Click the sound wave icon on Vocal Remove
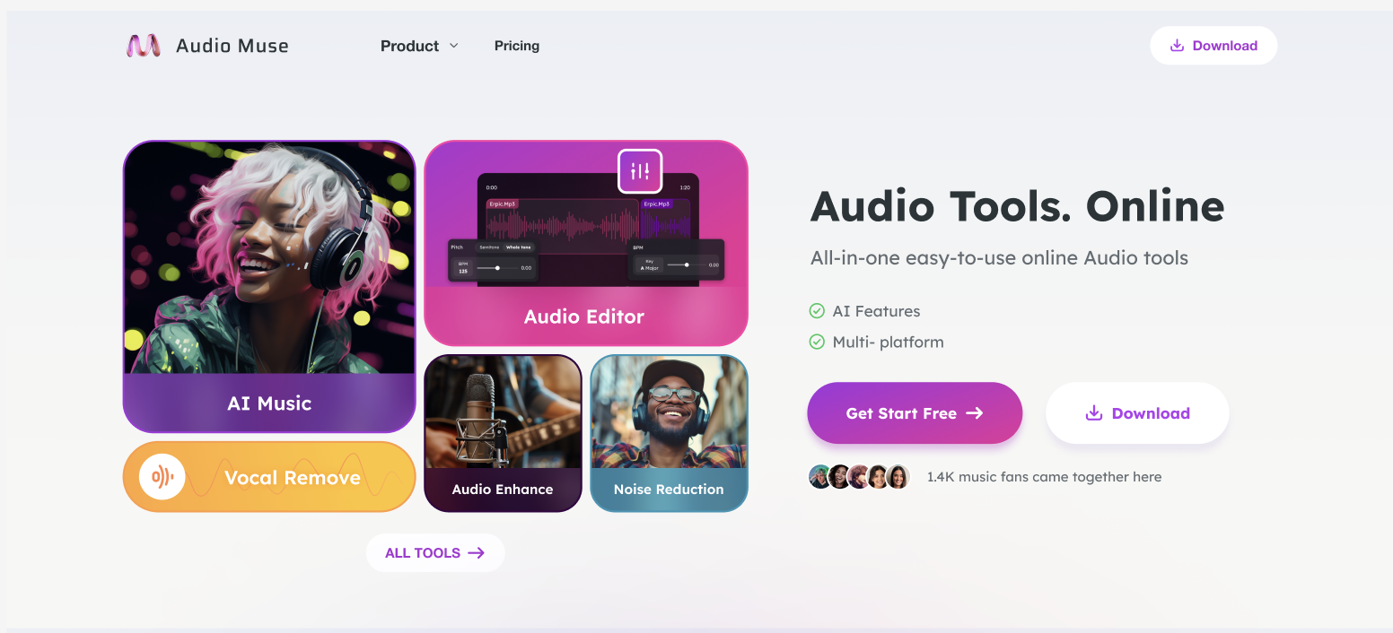This screenshot has width=1393, height=633. coord(162,477)
